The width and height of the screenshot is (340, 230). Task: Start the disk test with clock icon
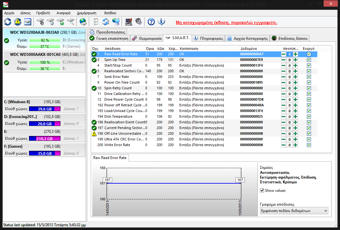pyautogui.click(x=50, y=22)
